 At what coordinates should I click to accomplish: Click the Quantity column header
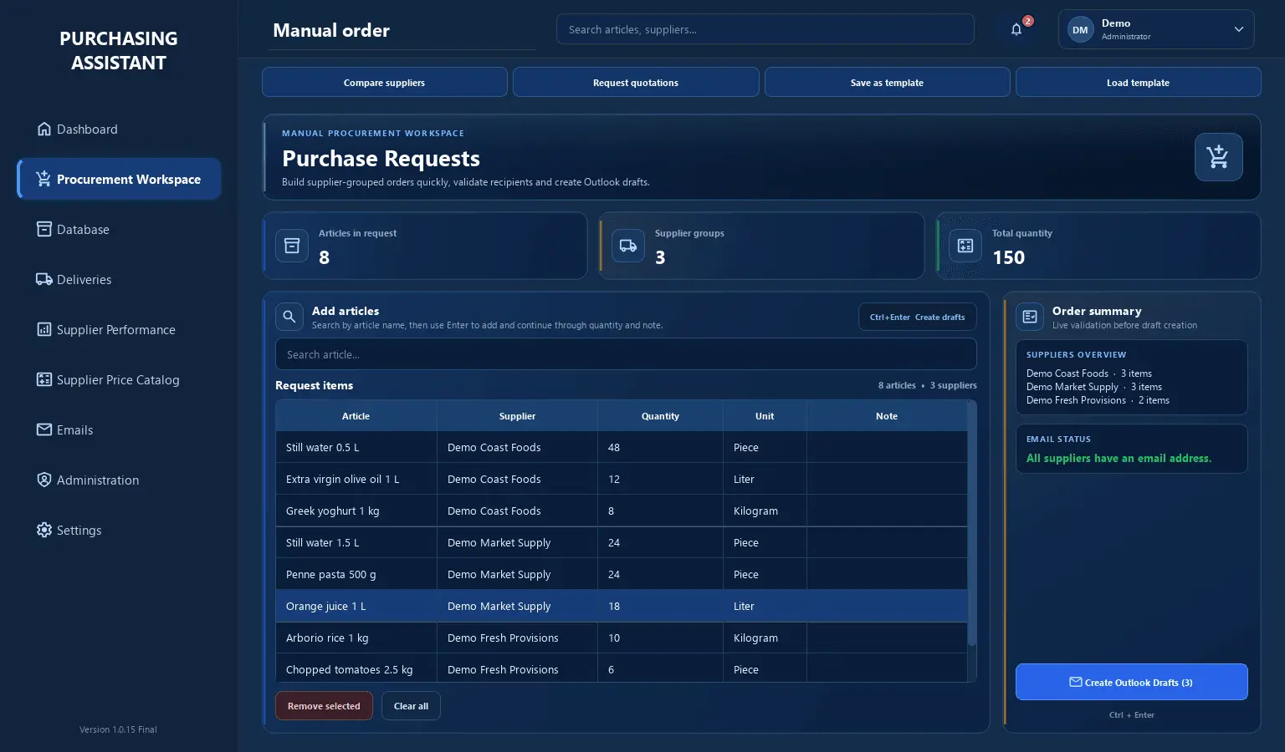point(660,416)
